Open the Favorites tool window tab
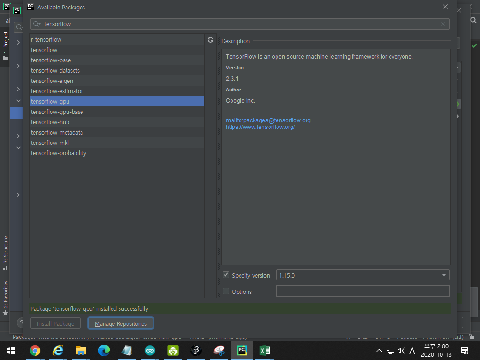 6,298
